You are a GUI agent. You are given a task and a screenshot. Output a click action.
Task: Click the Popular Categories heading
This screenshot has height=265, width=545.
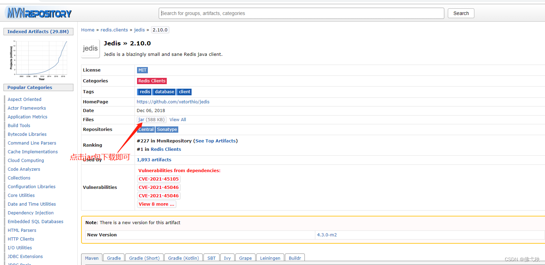(38, 88)
